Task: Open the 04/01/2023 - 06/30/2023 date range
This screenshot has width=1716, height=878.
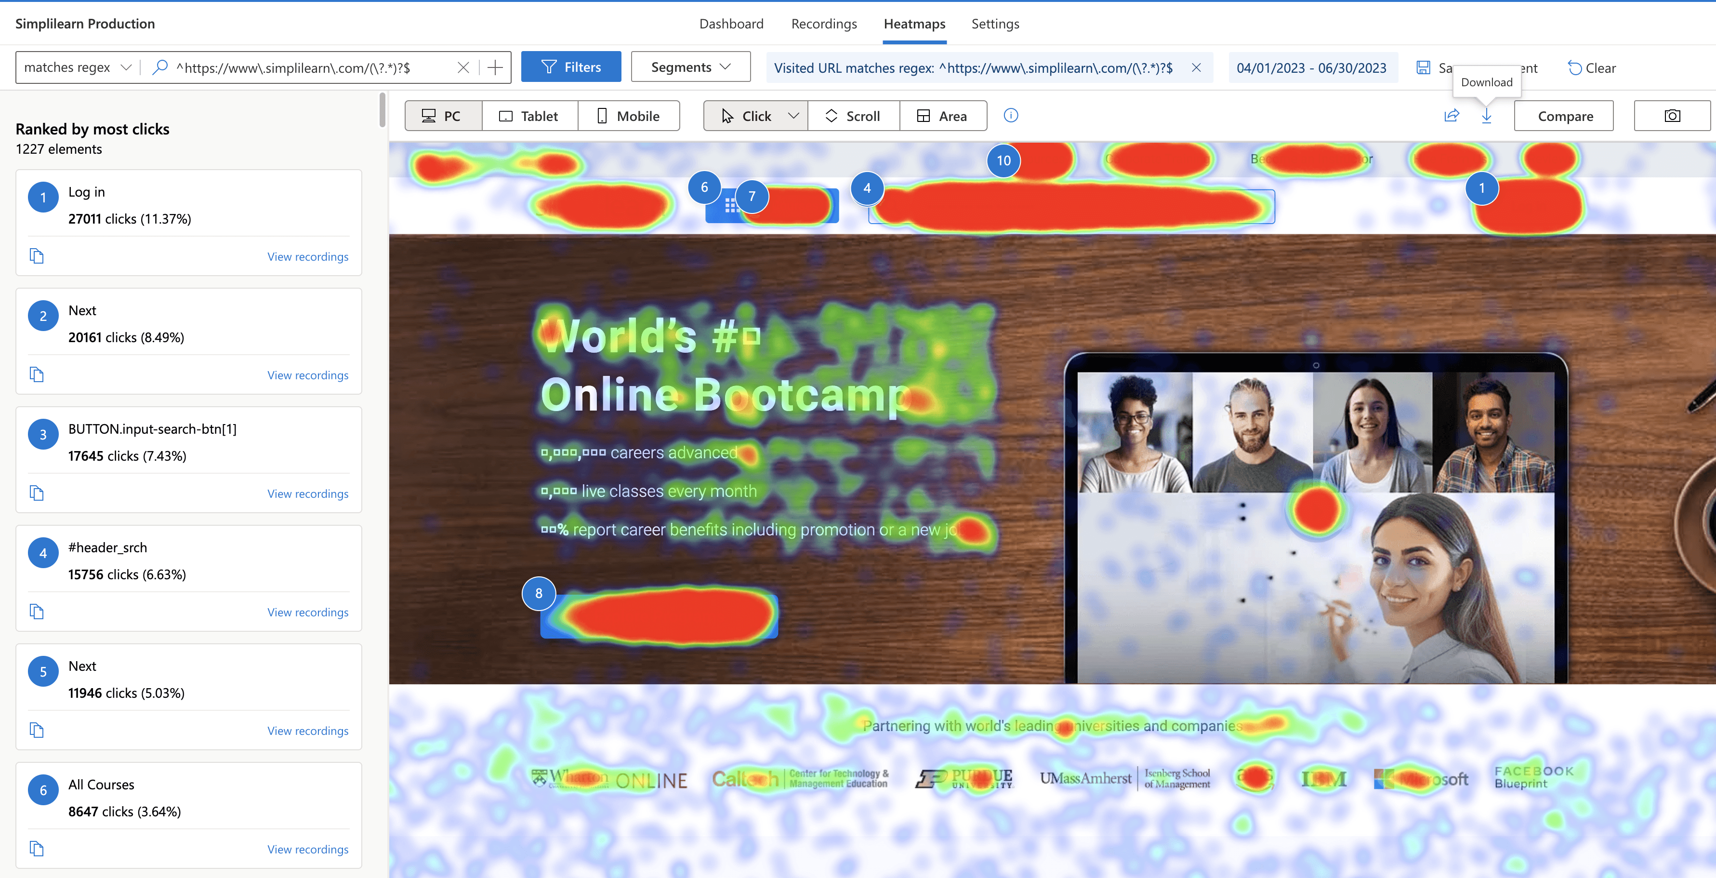Action: coord(1312,68)
